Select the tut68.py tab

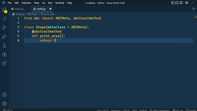click(x=41, y=9)
